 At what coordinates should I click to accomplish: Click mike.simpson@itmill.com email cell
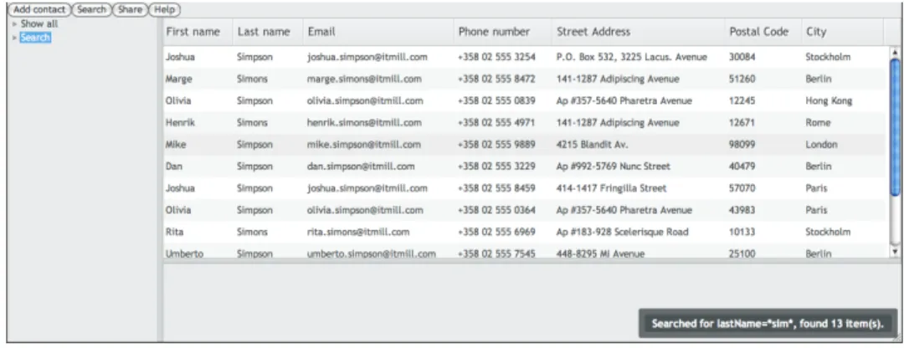364,145
